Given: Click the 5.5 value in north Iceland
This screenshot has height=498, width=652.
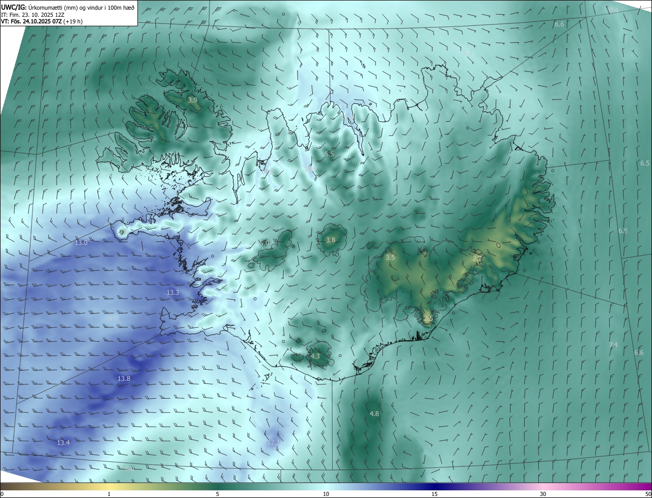Looking at the screenshot, I should tap(329, 154).
